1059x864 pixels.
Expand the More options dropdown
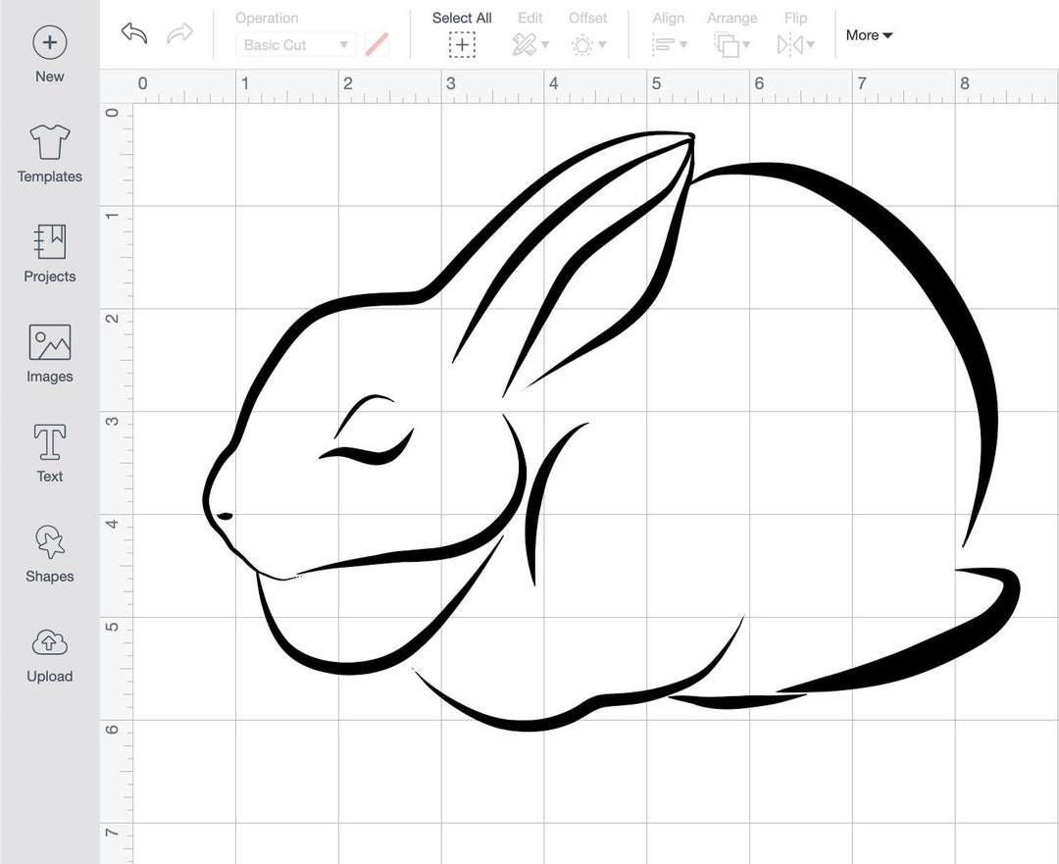tap(868, 34)
